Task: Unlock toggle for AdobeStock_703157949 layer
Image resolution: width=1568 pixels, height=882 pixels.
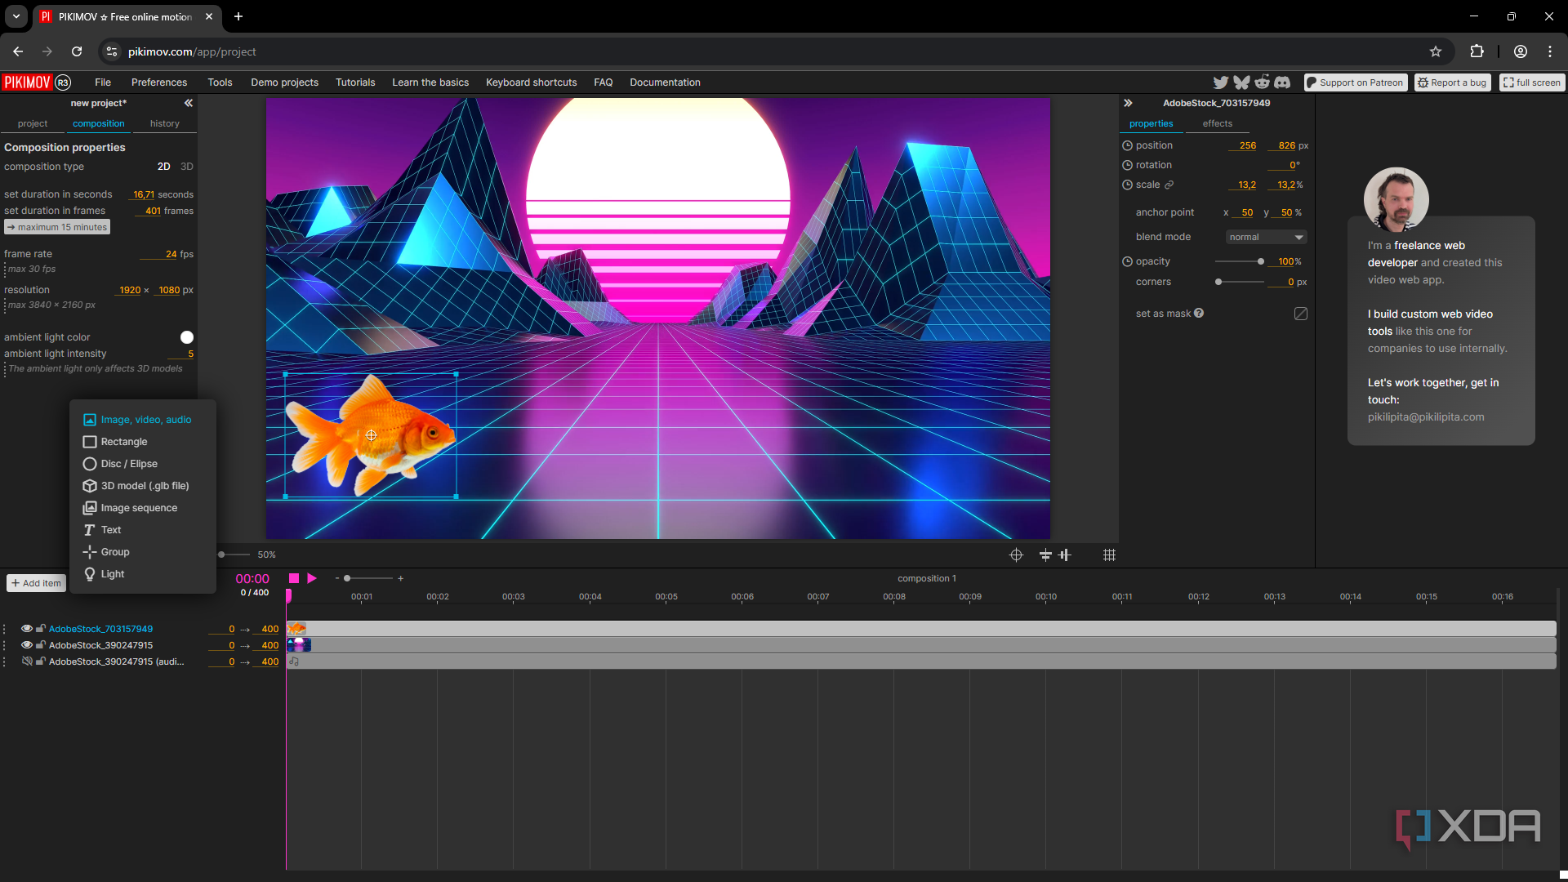Action: coord(40,629)
